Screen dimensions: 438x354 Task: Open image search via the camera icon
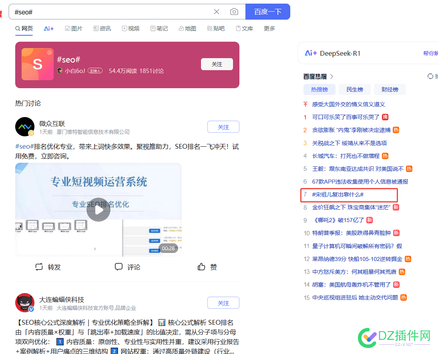pyautogui.click(x=234, y=12)
